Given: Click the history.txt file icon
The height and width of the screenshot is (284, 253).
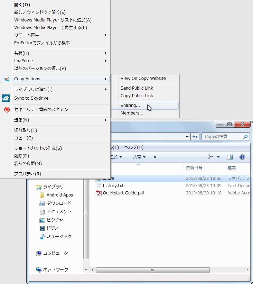Looking at the screenshot, I should 99,185.
